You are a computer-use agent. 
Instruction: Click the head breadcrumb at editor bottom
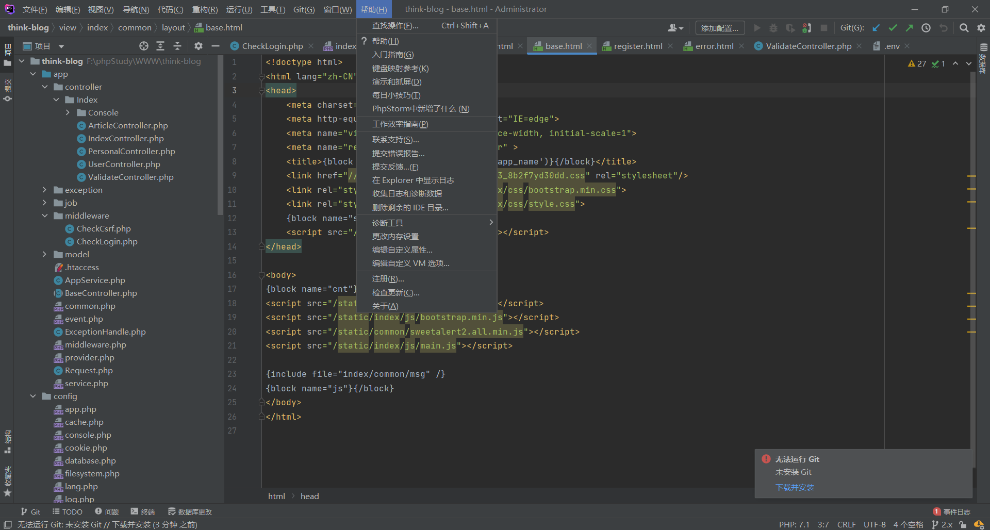click(x=310, y=496)
